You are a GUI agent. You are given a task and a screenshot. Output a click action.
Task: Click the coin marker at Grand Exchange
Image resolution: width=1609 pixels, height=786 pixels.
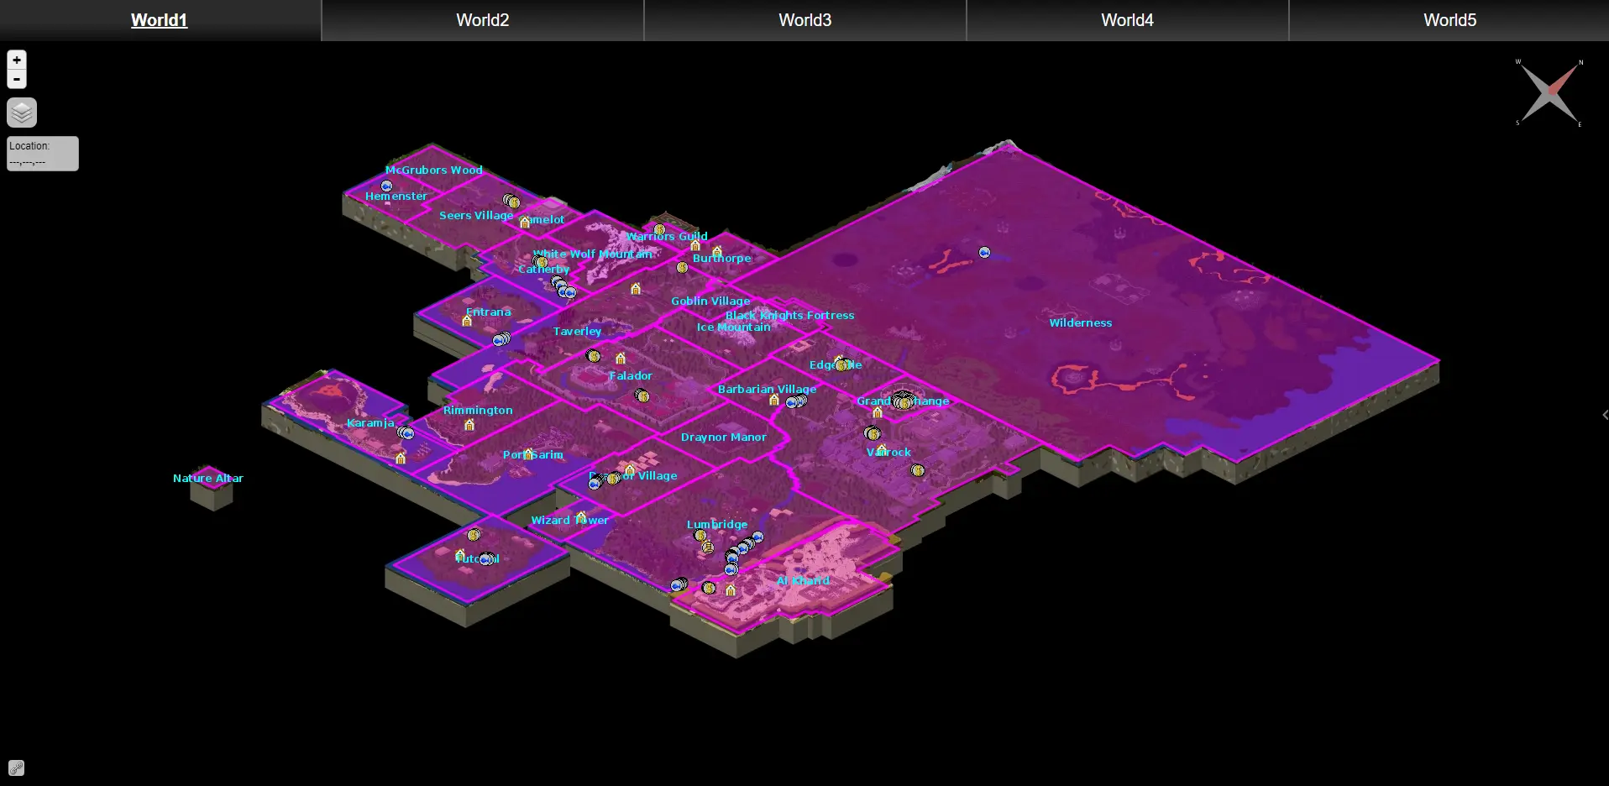[x=904, y=401]
